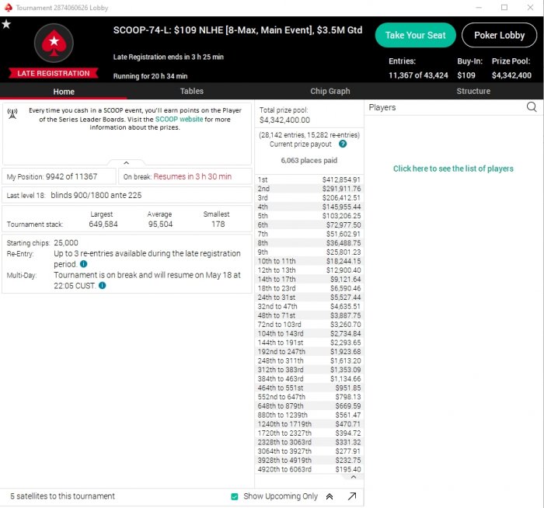
Task: Close the tournament lobby window
Action: [530, 7]
